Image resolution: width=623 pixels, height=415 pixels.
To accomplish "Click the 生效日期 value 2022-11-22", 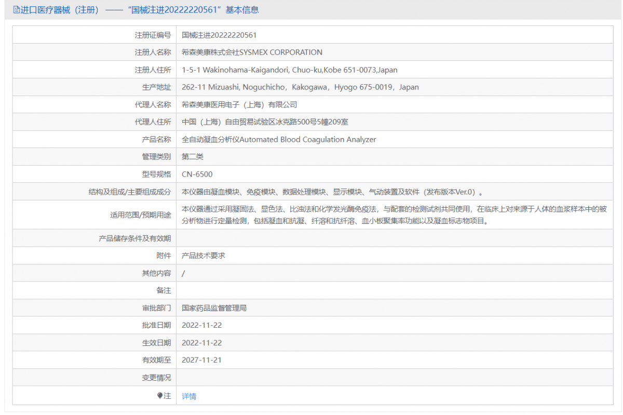I will pyautogui.click(x=202, y=343).
